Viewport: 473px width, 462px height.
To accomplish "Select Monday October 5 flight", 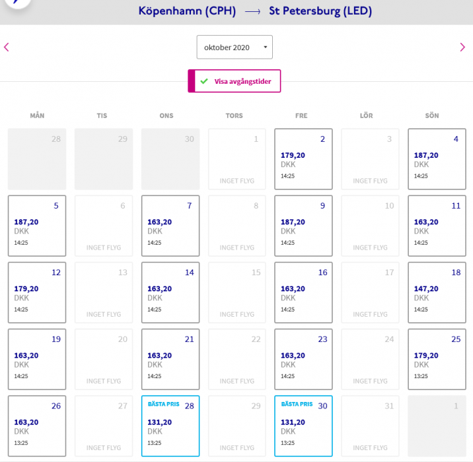I will [37, 225].
